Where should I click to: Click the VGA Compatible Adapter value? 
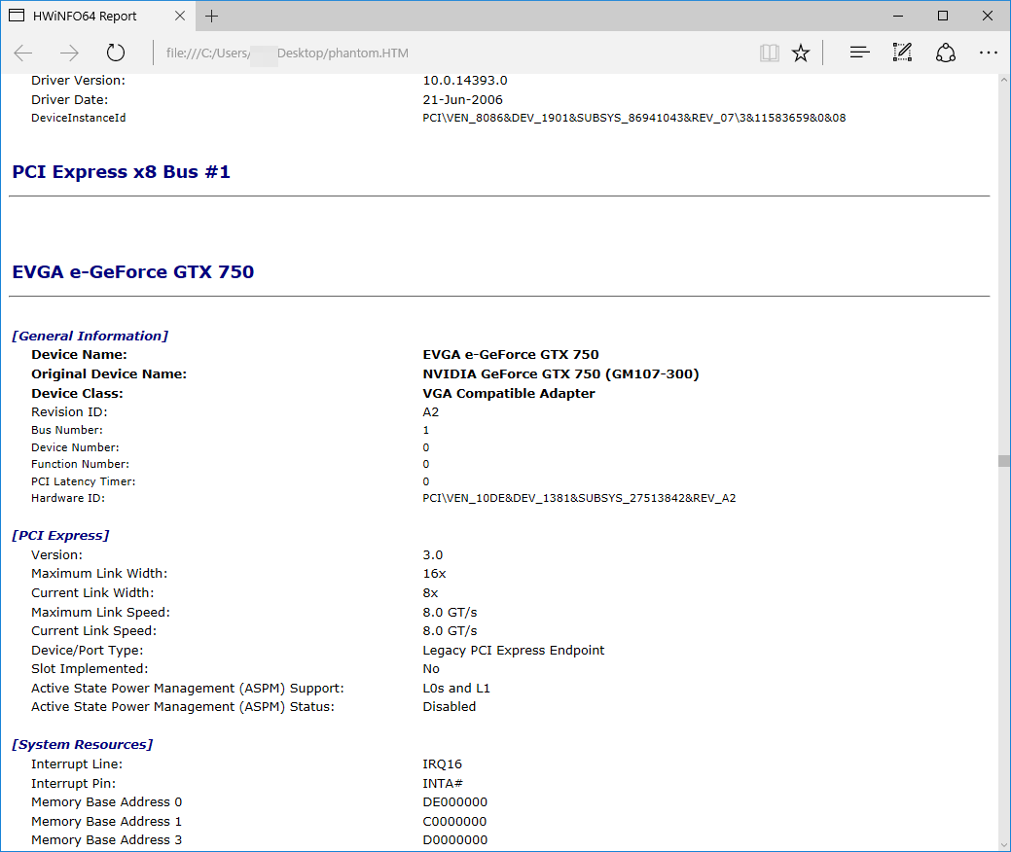click(x=509, y=393)
